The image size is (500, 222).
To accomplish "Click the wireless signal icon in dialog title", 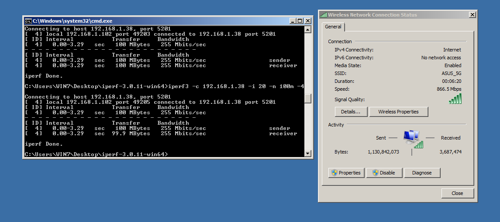I will (x=324, y=15).
